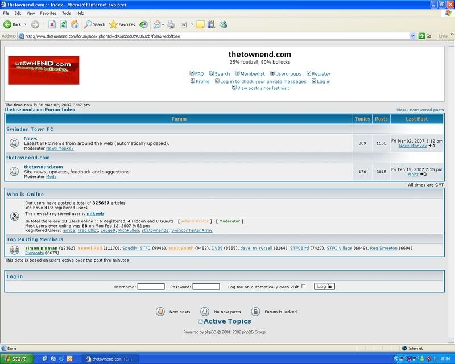Open moderator News Monkey profile link

click(x=60, y=148)
